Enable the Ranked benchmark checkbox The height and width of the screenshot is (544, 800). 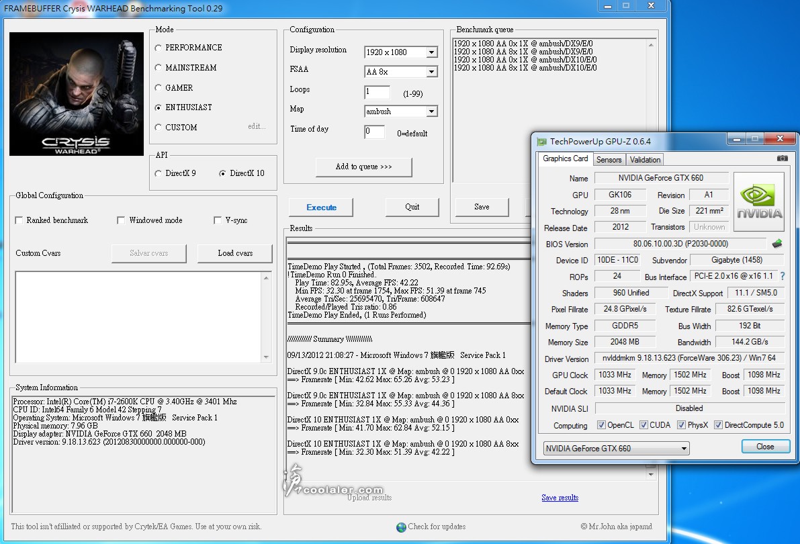19,220
